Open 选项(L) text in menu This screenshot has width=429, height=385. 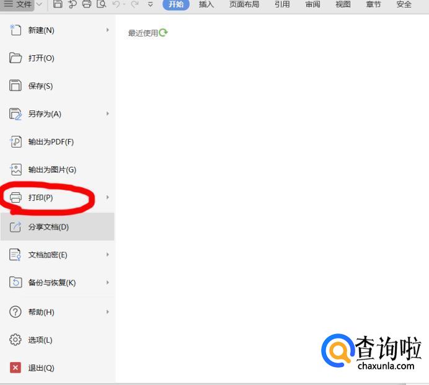click(40, 340)
